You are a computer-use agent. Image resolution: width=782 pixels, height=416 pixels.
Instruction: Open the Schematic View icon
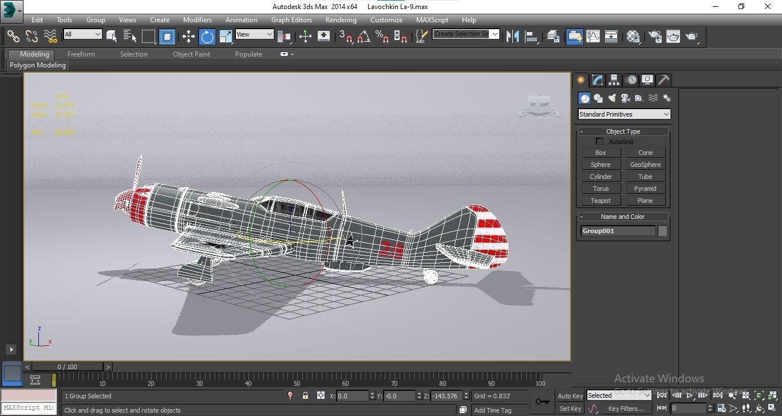point(611,37)
